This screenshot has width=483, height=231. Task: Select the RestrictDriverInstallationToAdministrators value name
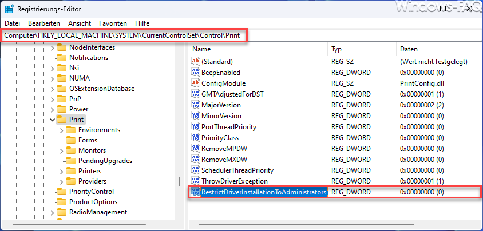tap(264, 192)
